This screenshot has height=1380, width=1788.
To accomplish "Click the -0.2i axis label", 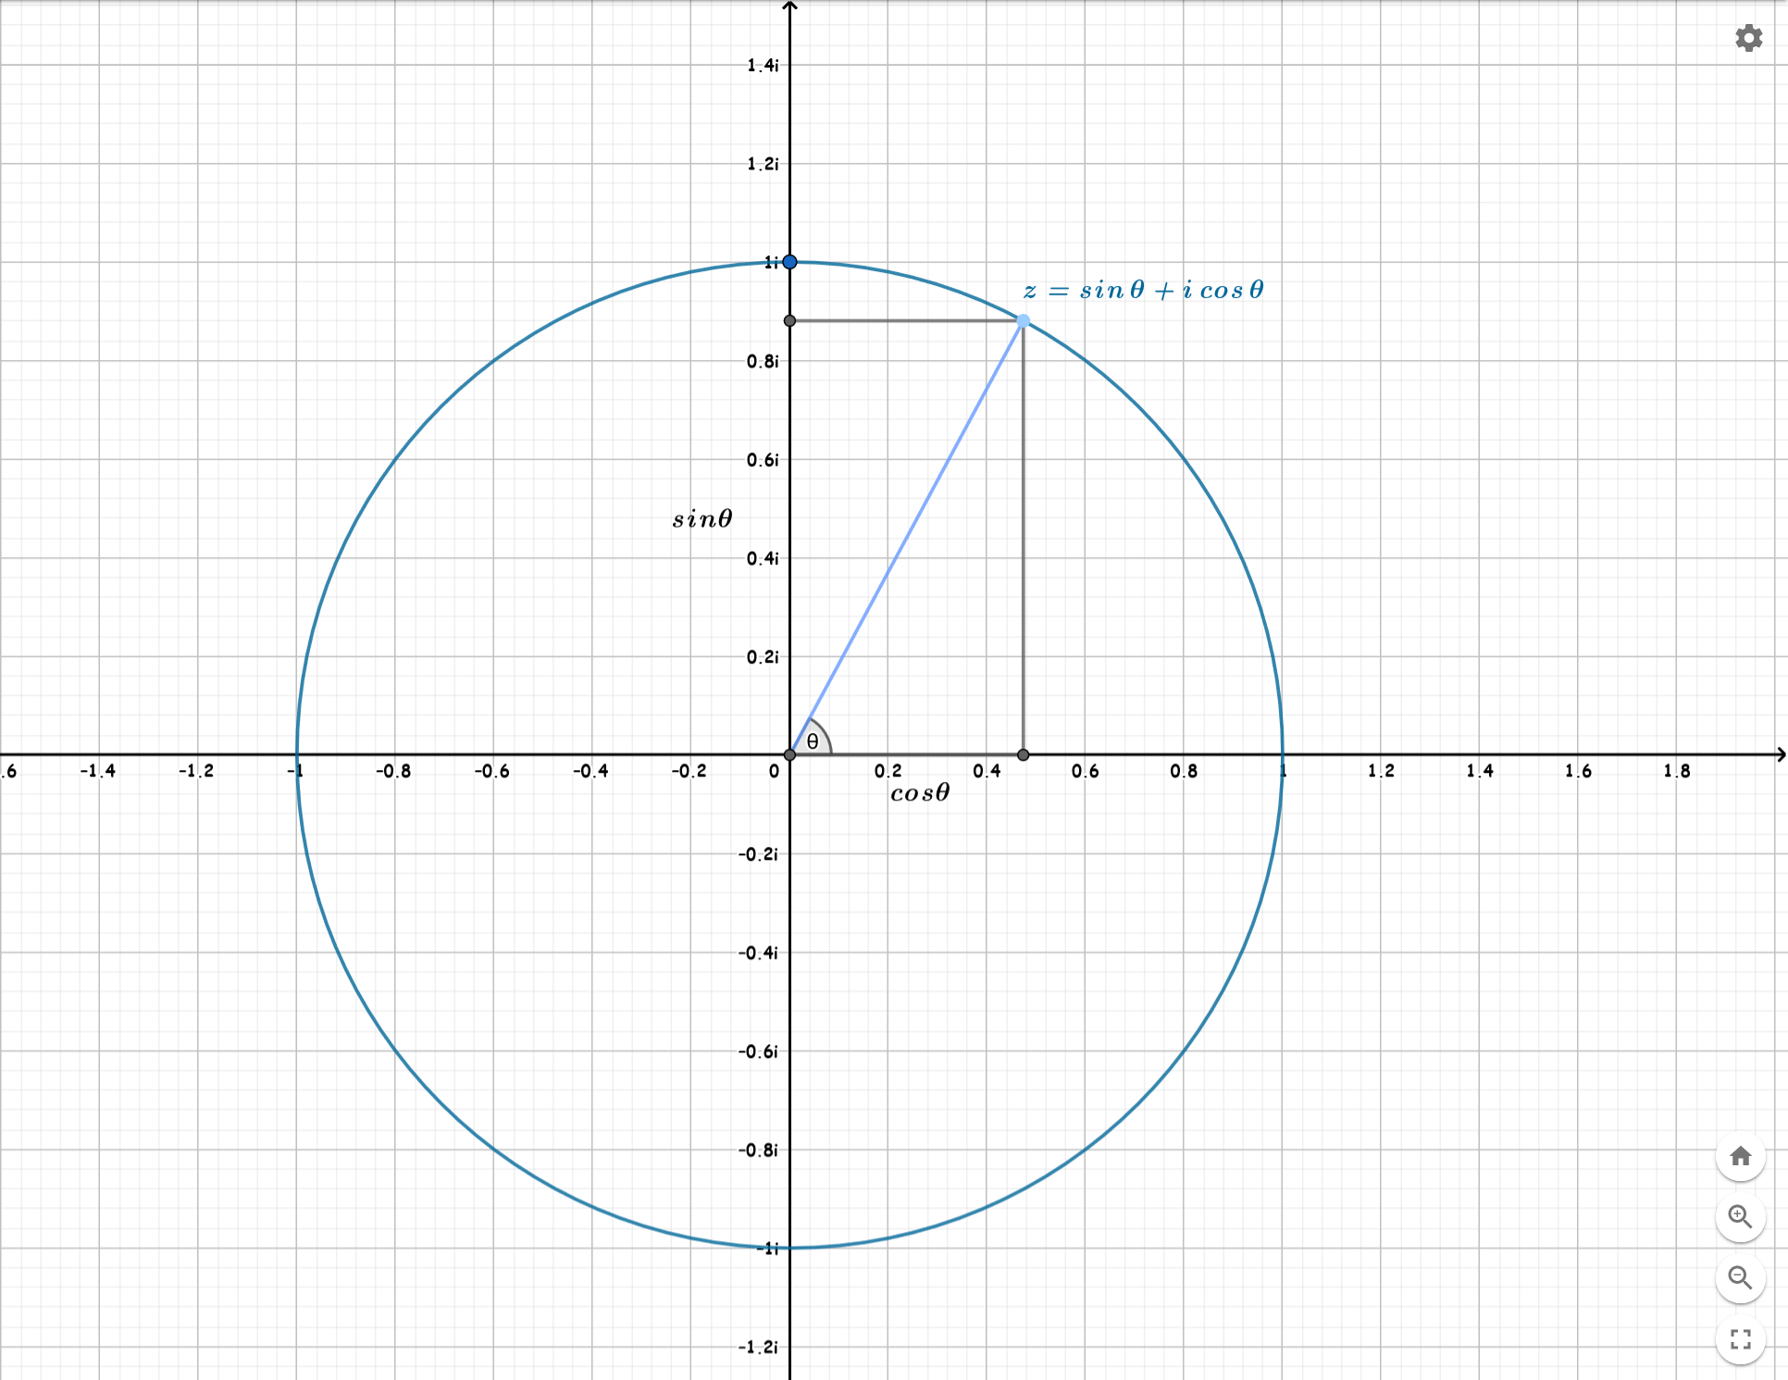I will tap(759, 853).
